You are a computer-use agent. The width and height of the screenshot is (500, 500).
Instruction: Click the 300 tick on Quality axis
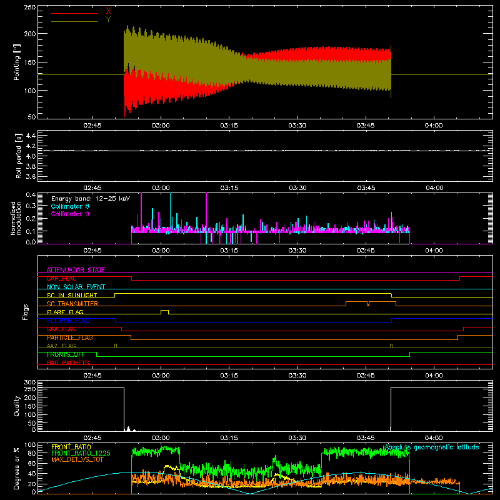point(30,382)
